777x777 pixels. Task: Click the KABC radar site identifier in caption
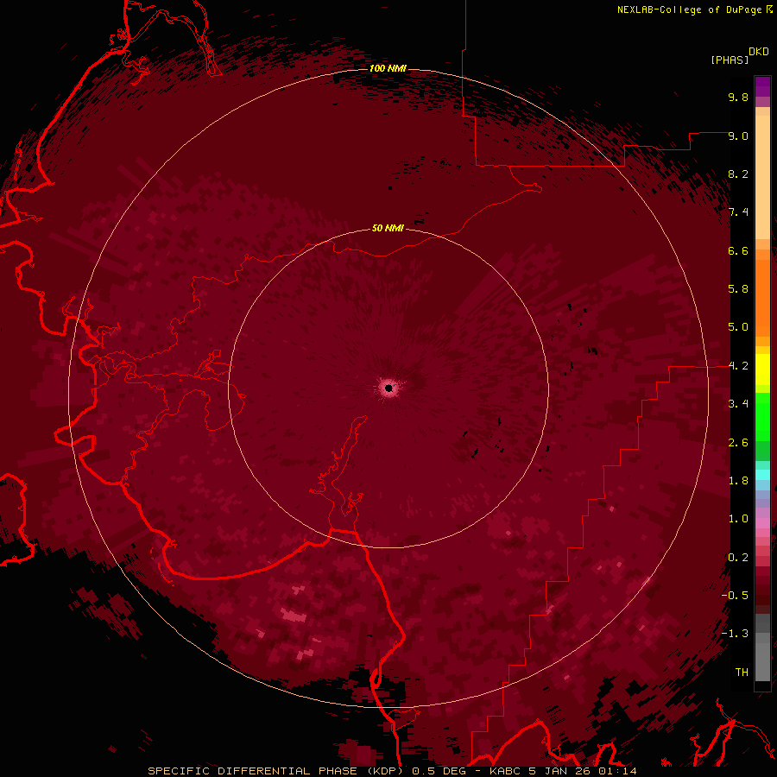tap(505, 771)
